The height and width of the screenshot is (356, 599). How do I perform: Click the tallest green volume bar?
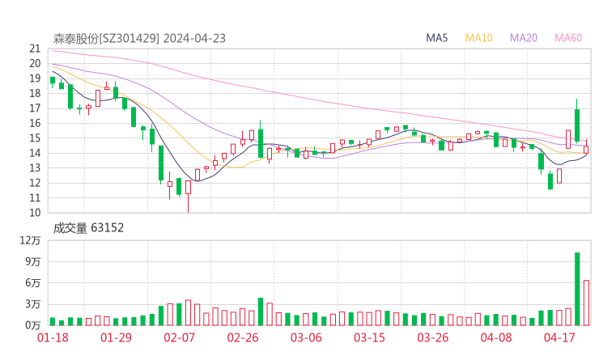click(577, 289)
